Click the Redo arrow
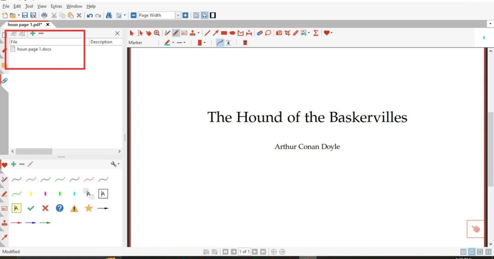494x259 pixels. (x=98, y=15)
